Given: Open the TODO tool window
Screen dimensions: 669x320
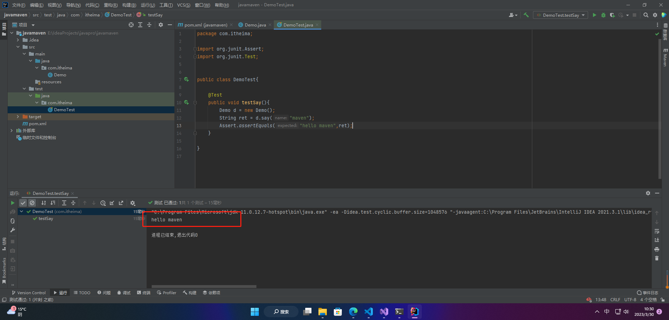Looking at the screenshot, I should click(x=82, y=293).
